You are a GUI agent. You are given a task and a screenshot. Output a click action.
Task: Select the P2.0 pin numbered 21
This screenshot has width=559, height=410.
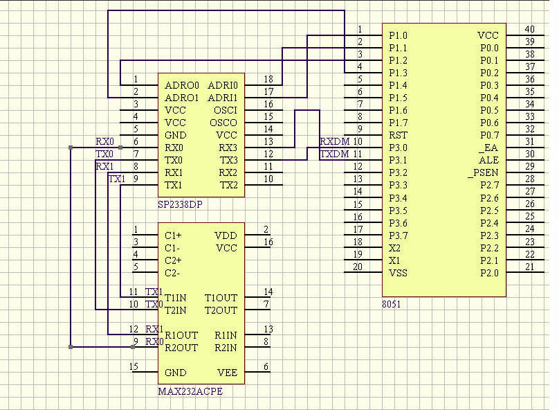pos(488,273)
